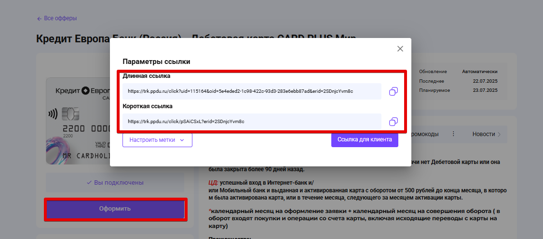
Task: Copy the short link with copy icon
Action: click(x=393, y=122)
